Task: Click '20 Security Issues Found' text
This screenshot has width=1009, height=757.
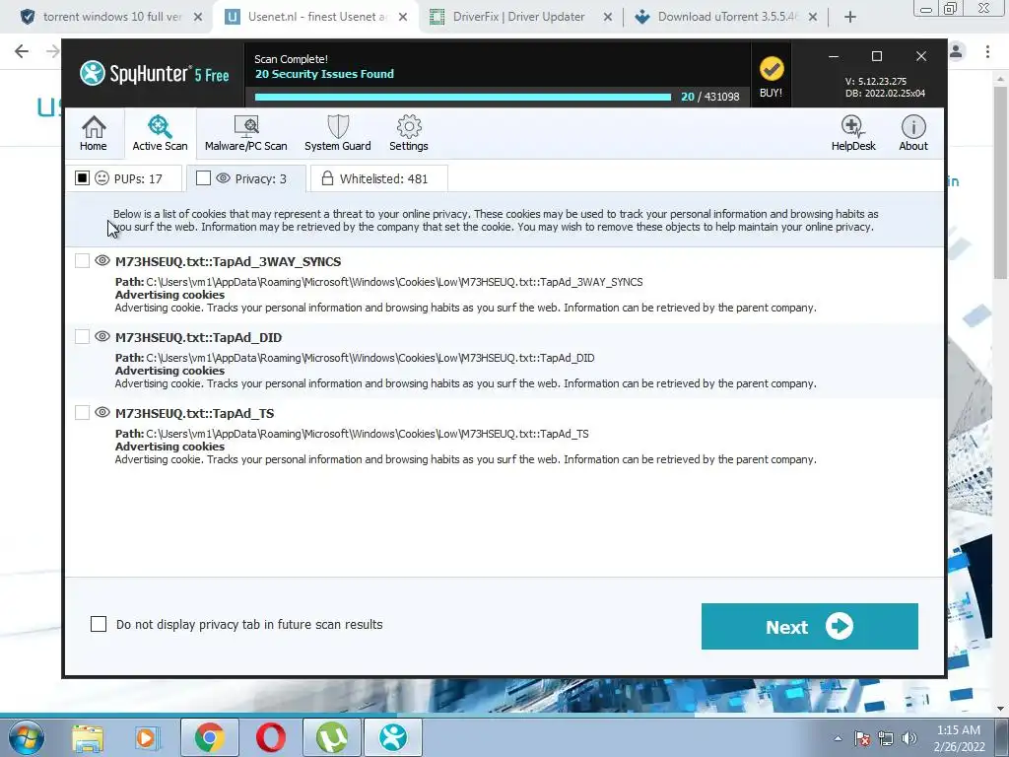Action: pyautogui.click(x=324, y=73)
